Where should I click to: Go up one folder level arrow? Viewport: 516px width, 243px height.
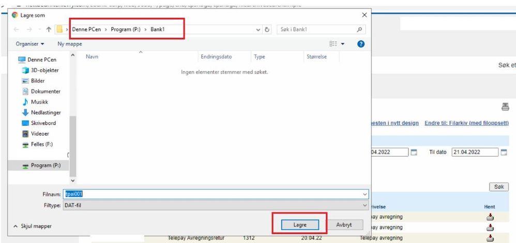click(49, 29)
